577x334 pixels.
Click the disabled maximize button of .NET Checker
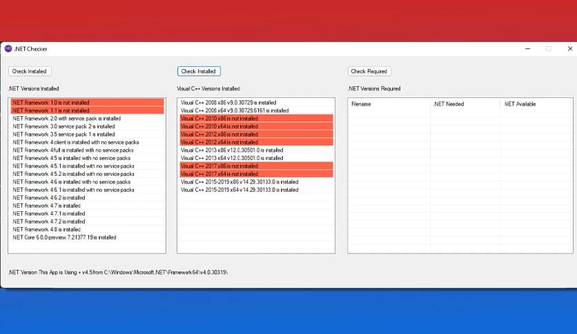548,48
